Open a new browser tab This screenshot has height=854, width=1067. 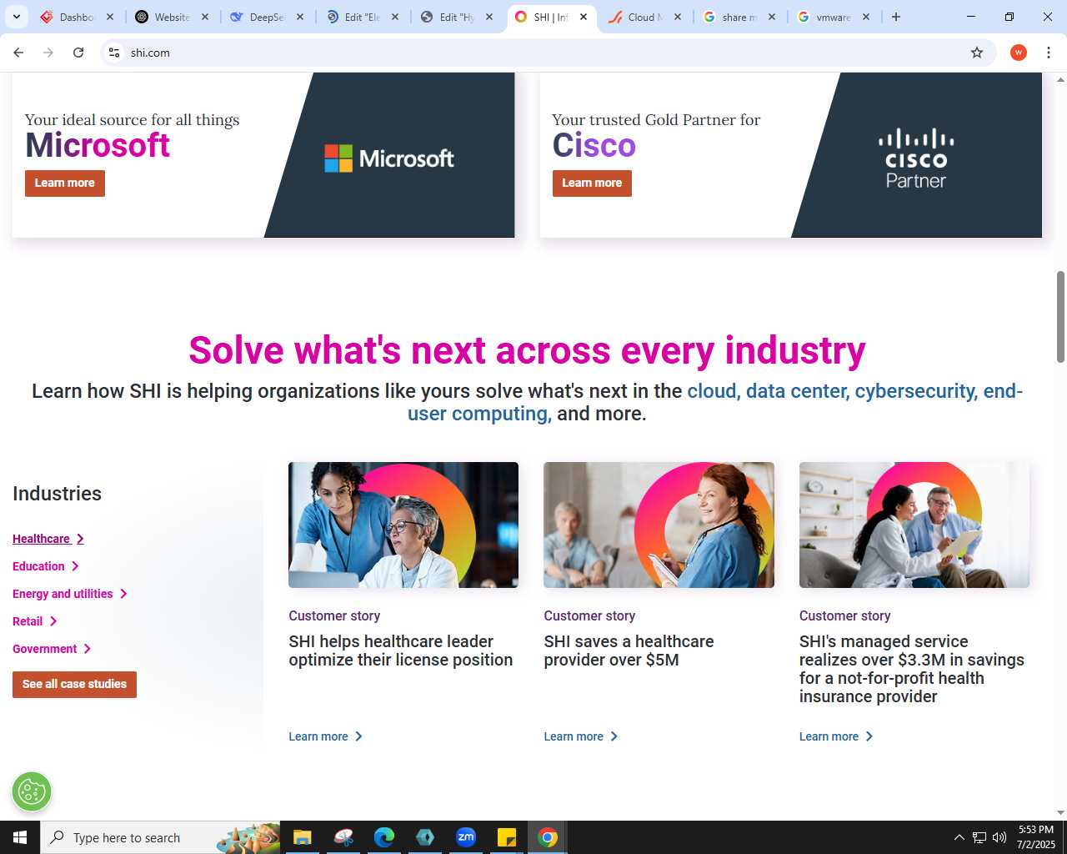(896, 17)
